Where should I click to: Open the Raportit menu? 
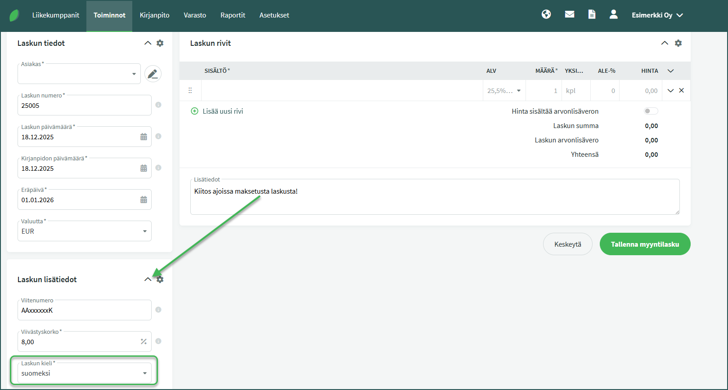click(233, 15)
